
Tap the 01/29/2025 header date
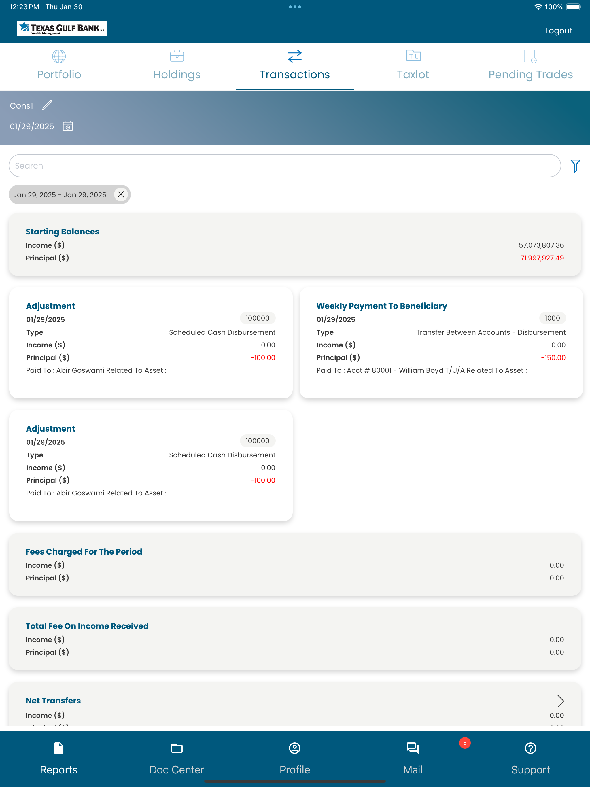pos(32,126)
